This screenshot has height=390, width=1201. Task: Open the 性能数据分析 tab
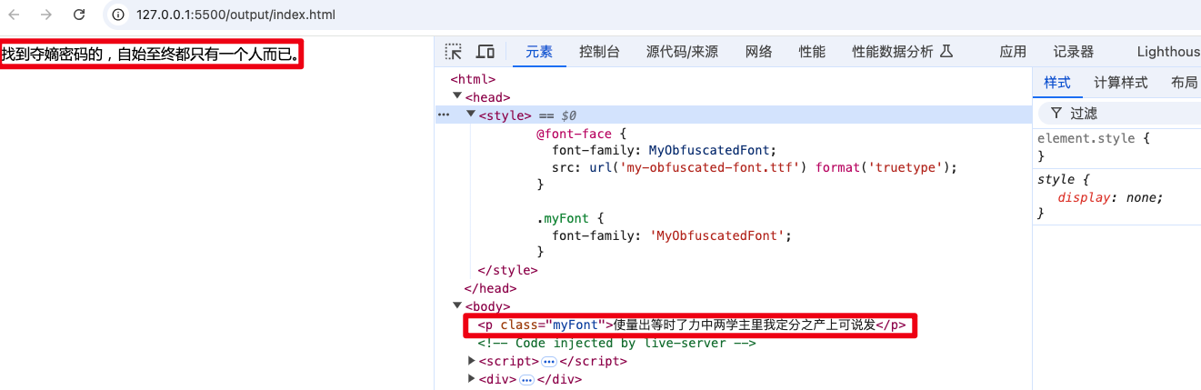(893, 52)
